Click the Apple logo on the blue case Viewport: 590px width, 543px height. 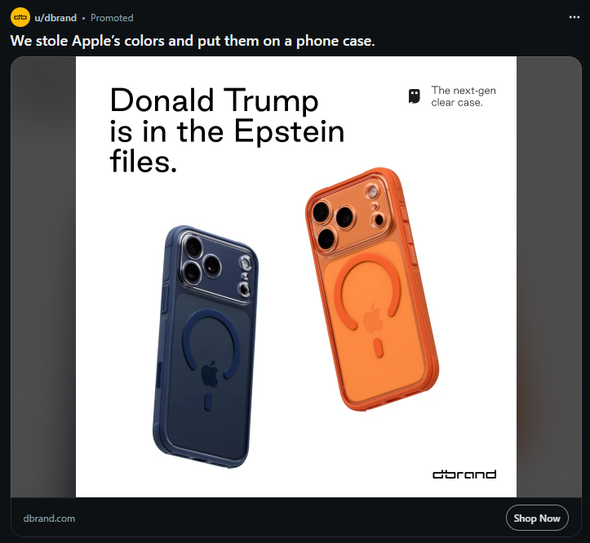tap(210, 375)
